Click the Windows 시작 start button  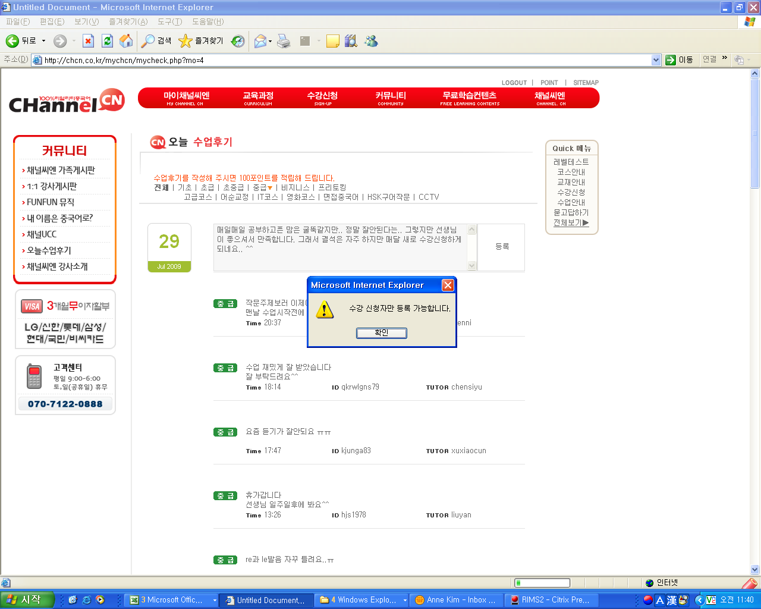point(27,600)
